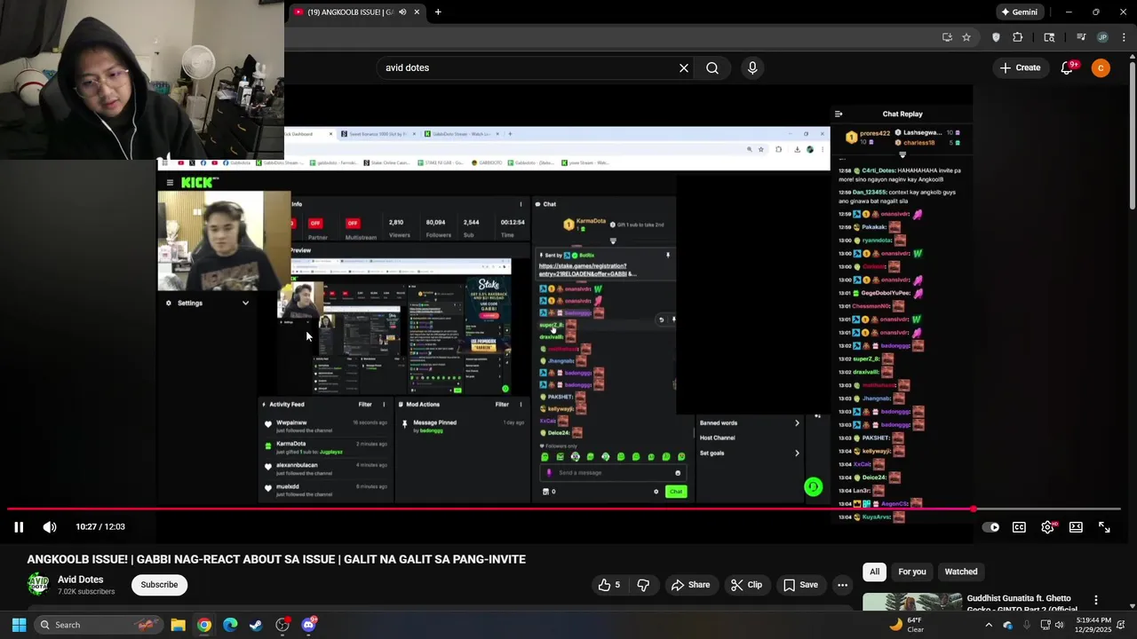
Task: Open the orange account avatar menu
Action: 1101,67
